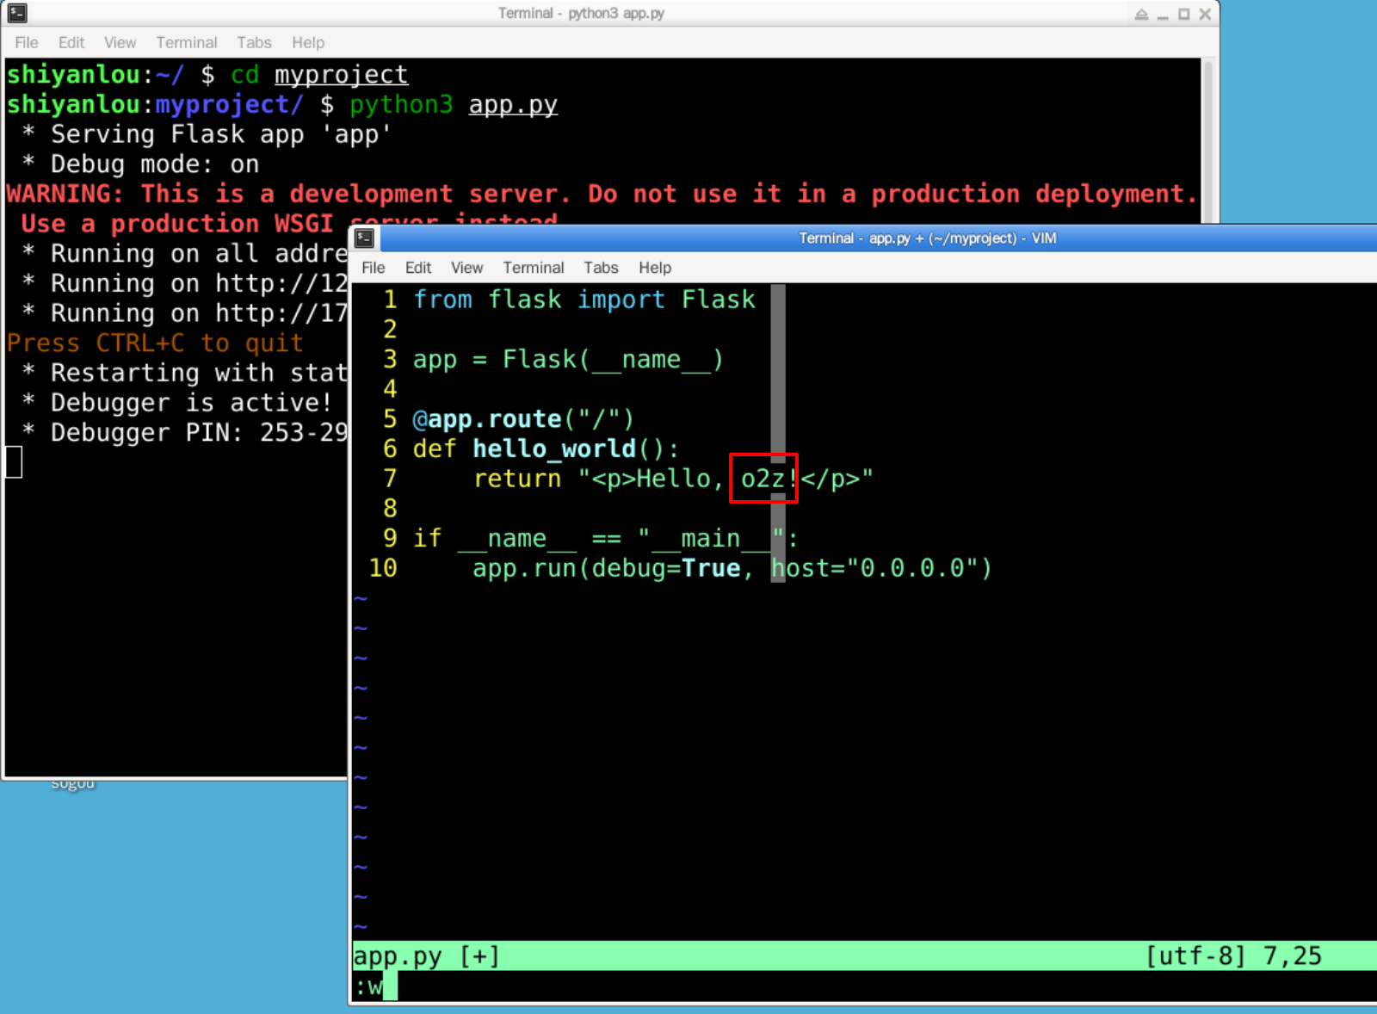This screenshot has height=1014, width=1377.
Task: Click cursor block at back terminal prompt
Action: pos(14,462)
